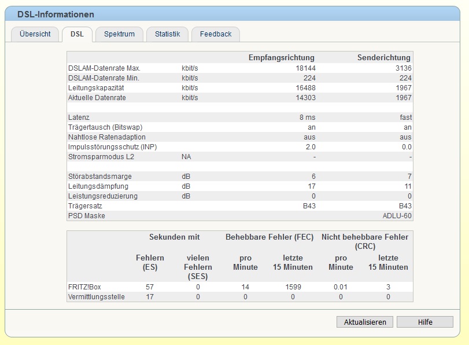
Task: Click the Aktuelle Datenrate value 14303
Action: [x=306, y=98]
